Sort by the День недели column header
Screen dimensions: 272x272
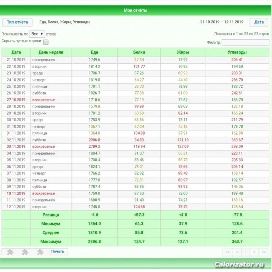pyautogui.click(x=51, y=52)
